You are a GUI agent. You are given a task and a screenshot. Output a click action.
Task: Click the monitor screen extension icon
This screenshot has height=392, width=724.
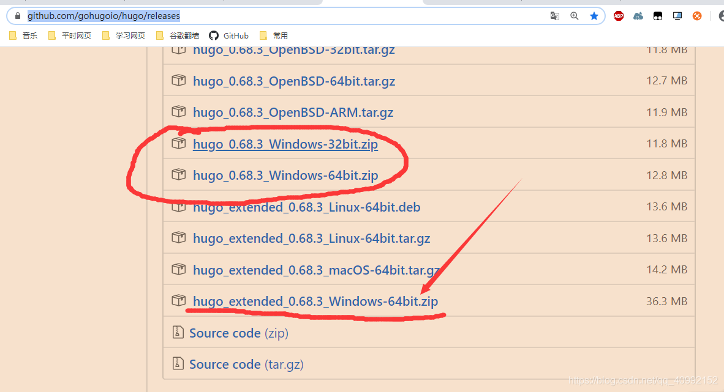pyautogui.click(x=677, y=16)
